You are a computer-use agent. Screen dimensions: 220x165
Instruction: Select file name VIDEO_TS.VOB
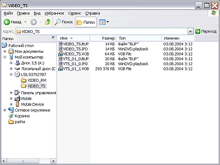[76, 54]
